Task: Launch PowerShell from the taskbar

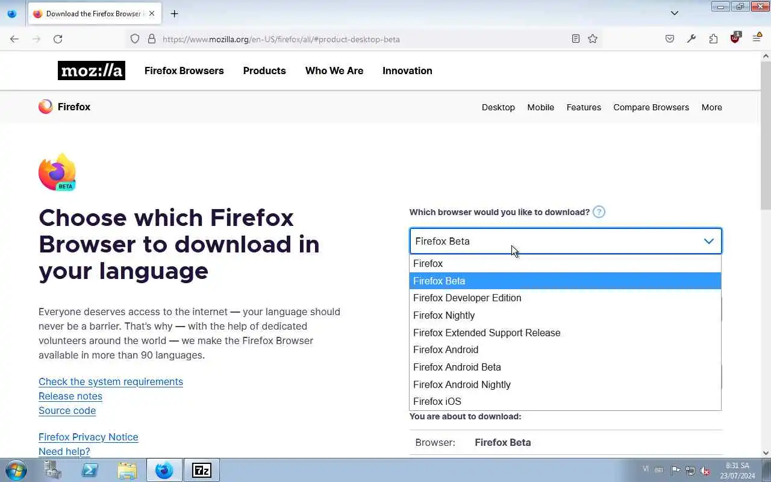Action: point(90,470)
